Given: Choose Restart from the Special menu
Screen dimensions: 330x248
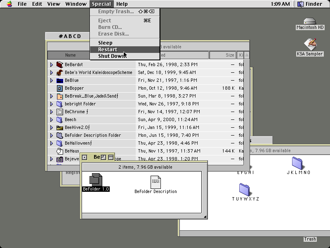Looking at the screenshot, I should [x=125, y=49].
